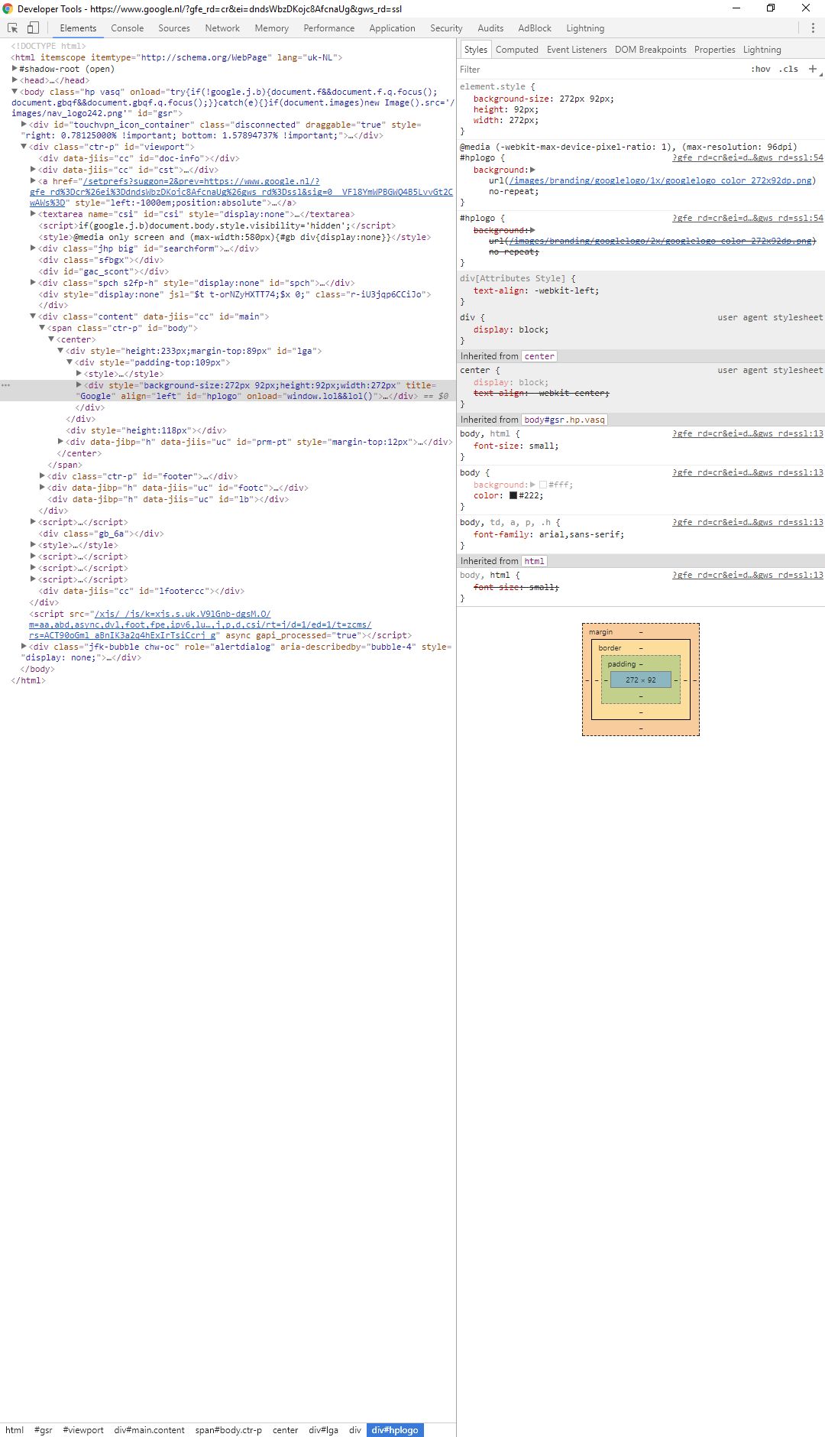Switch to the Computed pane tab
This screenshot has height=1437, width=825.
[517, 50]
